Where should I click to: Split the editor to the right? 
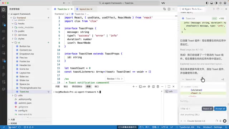point(169,9)
